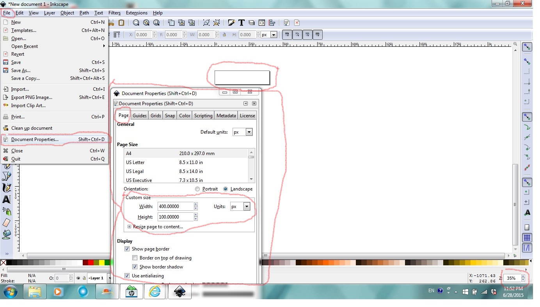Viewport: 540px width, 307px height.
Task: Select the Bezier pen tool
Action: [x=6, y=176]
